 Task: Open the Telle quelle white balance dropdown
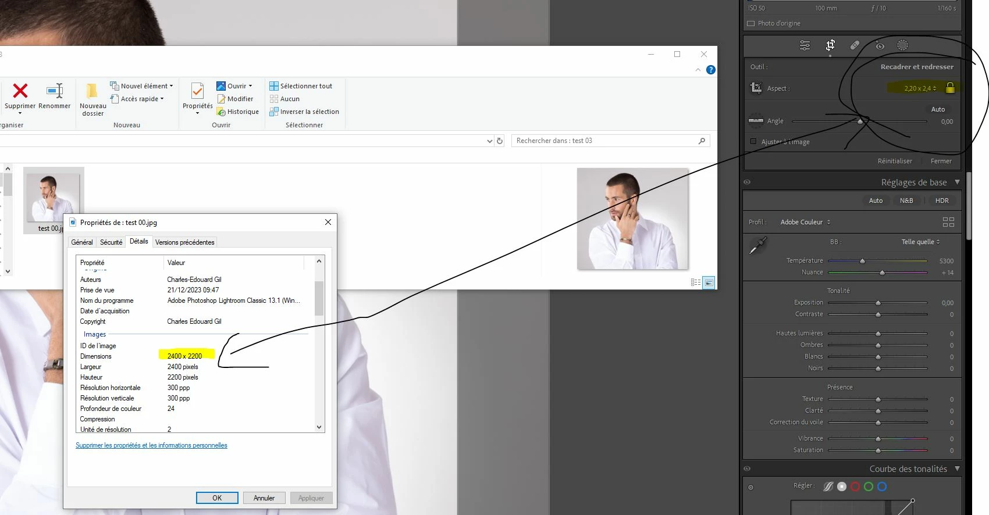(x=920, y=242)
